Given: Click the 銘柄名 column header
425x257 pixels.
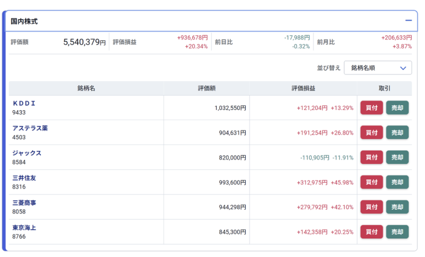Looking at the screenshot, I should pos(86,88).
